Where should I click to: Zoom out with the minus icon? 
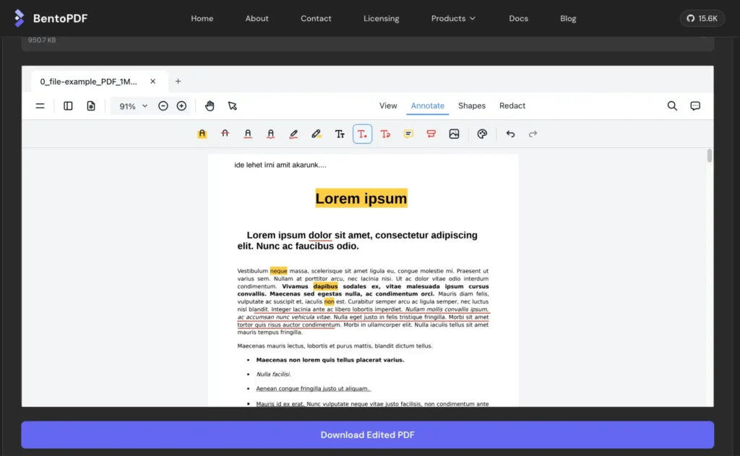(x=163, y=106)
